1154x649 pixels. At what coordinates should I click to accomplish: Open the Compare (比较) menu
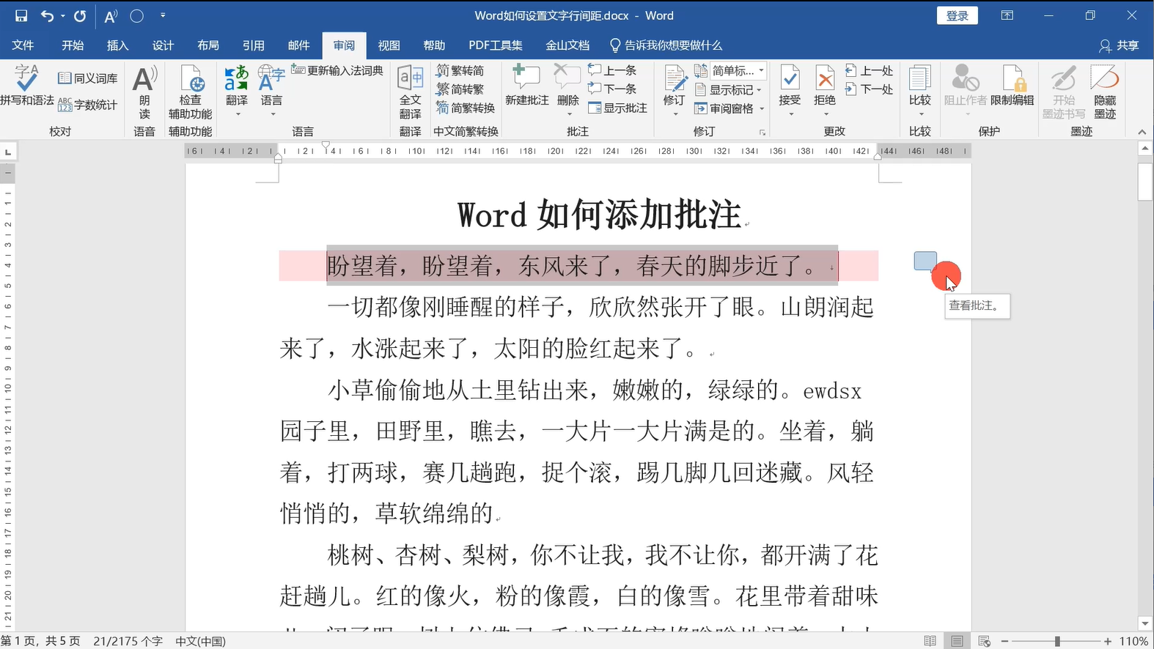pyautogui.click(x=920, y=91)
